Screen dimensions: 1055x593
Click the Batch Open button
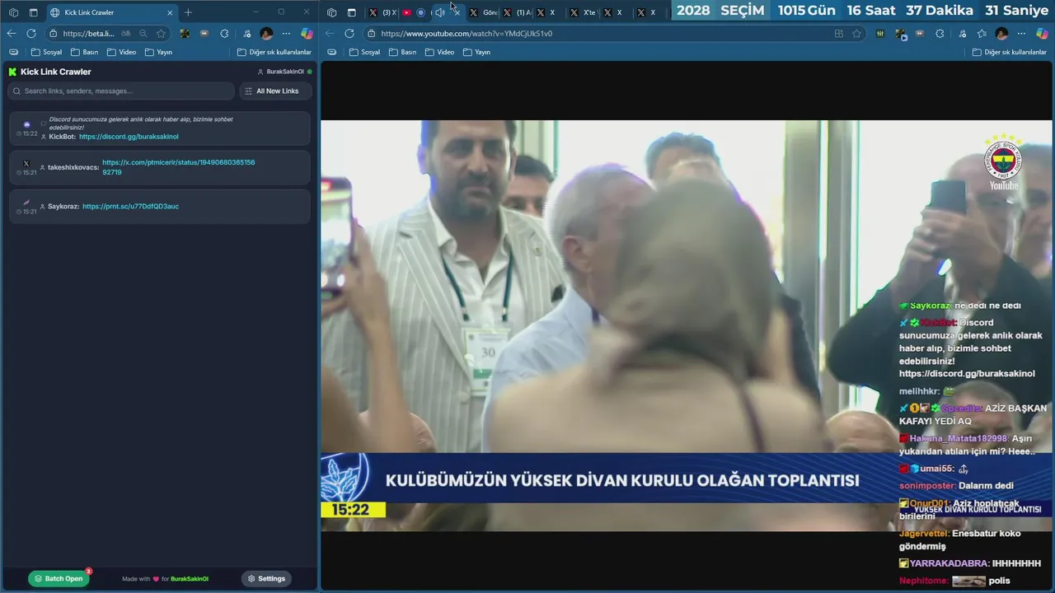coord(59,578)
